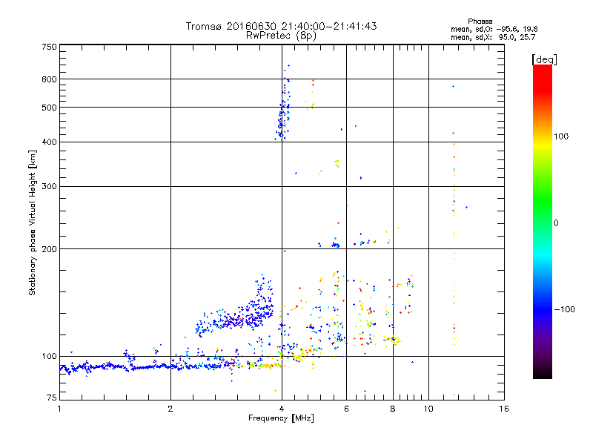Viewport: 593px width, 445px height.
Task: Select the "mean, sd,O: -95.6, 19.8" line
Action: point(494,29)
